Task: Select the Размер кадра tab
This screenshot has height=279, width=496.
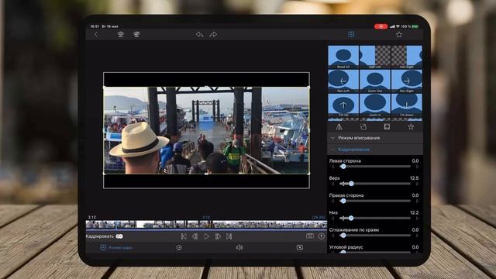Action: pyautogui.click(x=116, y=248)
